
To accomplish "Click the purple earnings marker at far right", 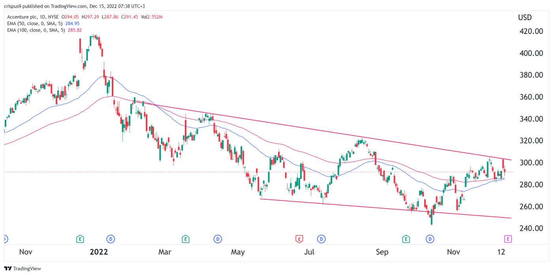I will pos(508,238).
